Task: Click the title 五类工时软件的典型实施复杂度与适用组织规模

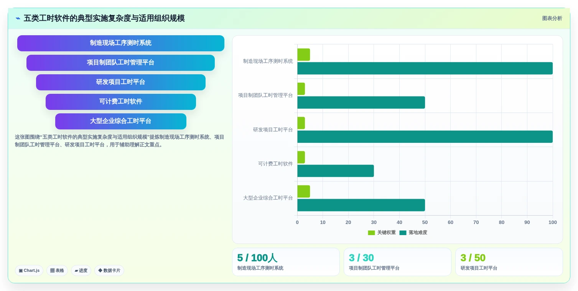Action: click(x=104, y=18)
